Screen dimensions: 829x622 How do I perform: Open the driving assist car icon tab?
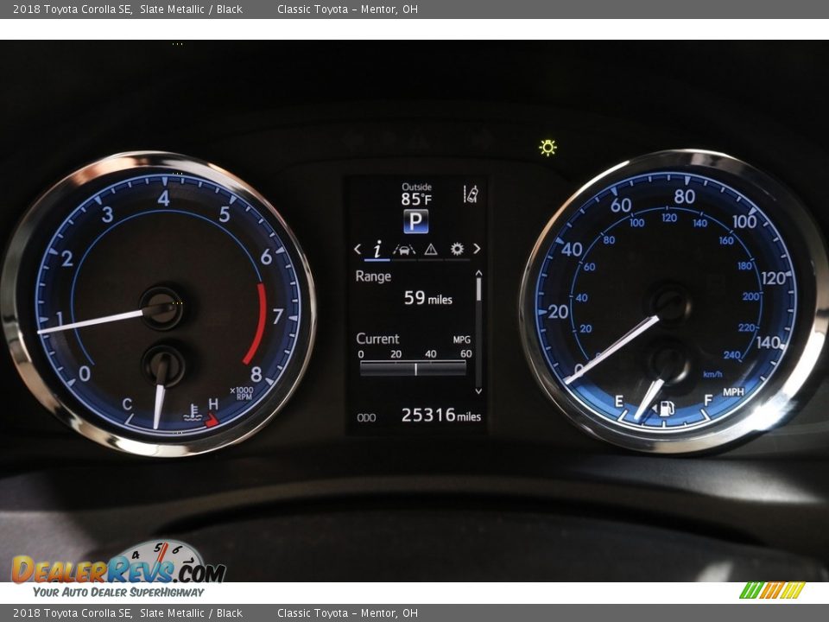(404, 250)
